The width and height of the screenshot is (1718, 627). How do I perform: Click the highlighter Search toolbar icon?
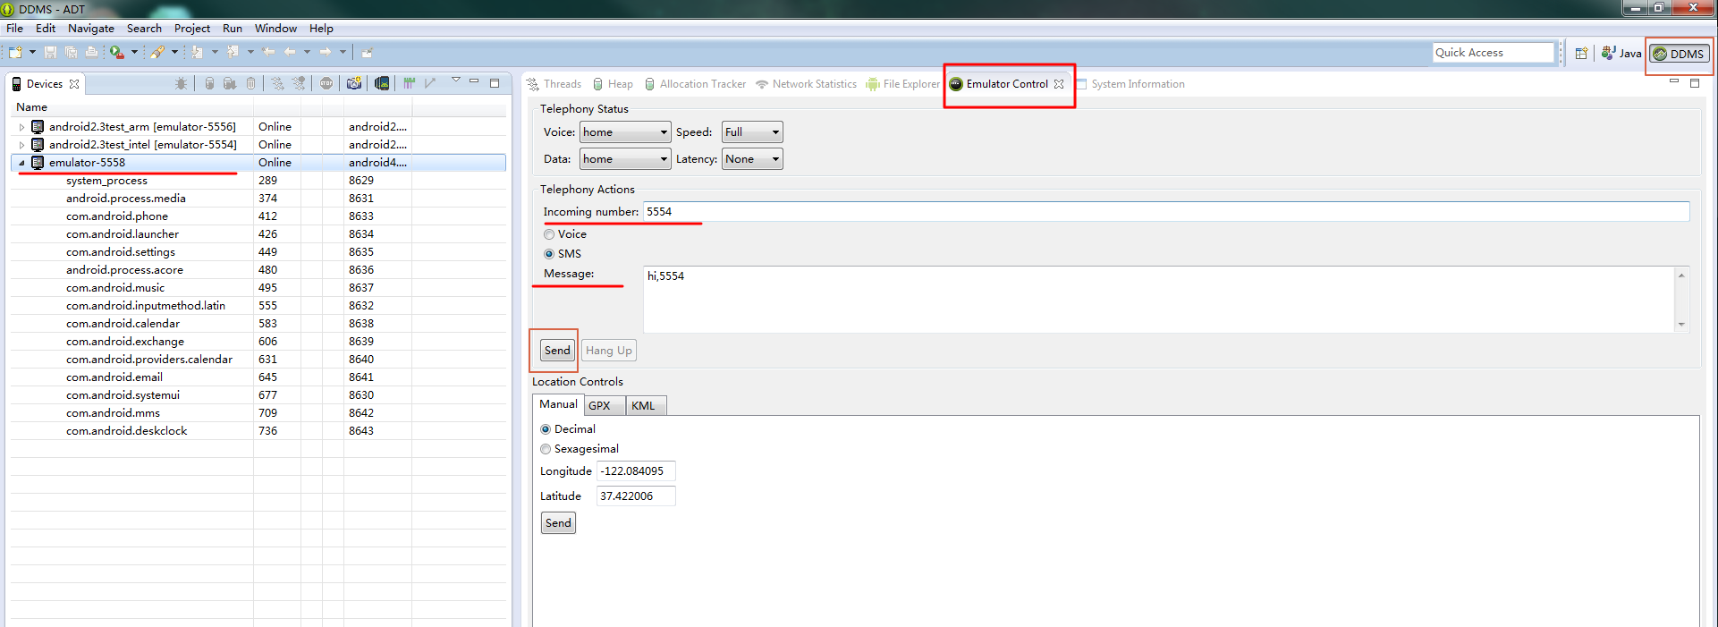157,53
